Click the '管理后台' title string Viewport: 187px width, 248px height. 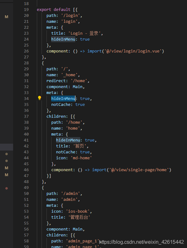(79, 217)
